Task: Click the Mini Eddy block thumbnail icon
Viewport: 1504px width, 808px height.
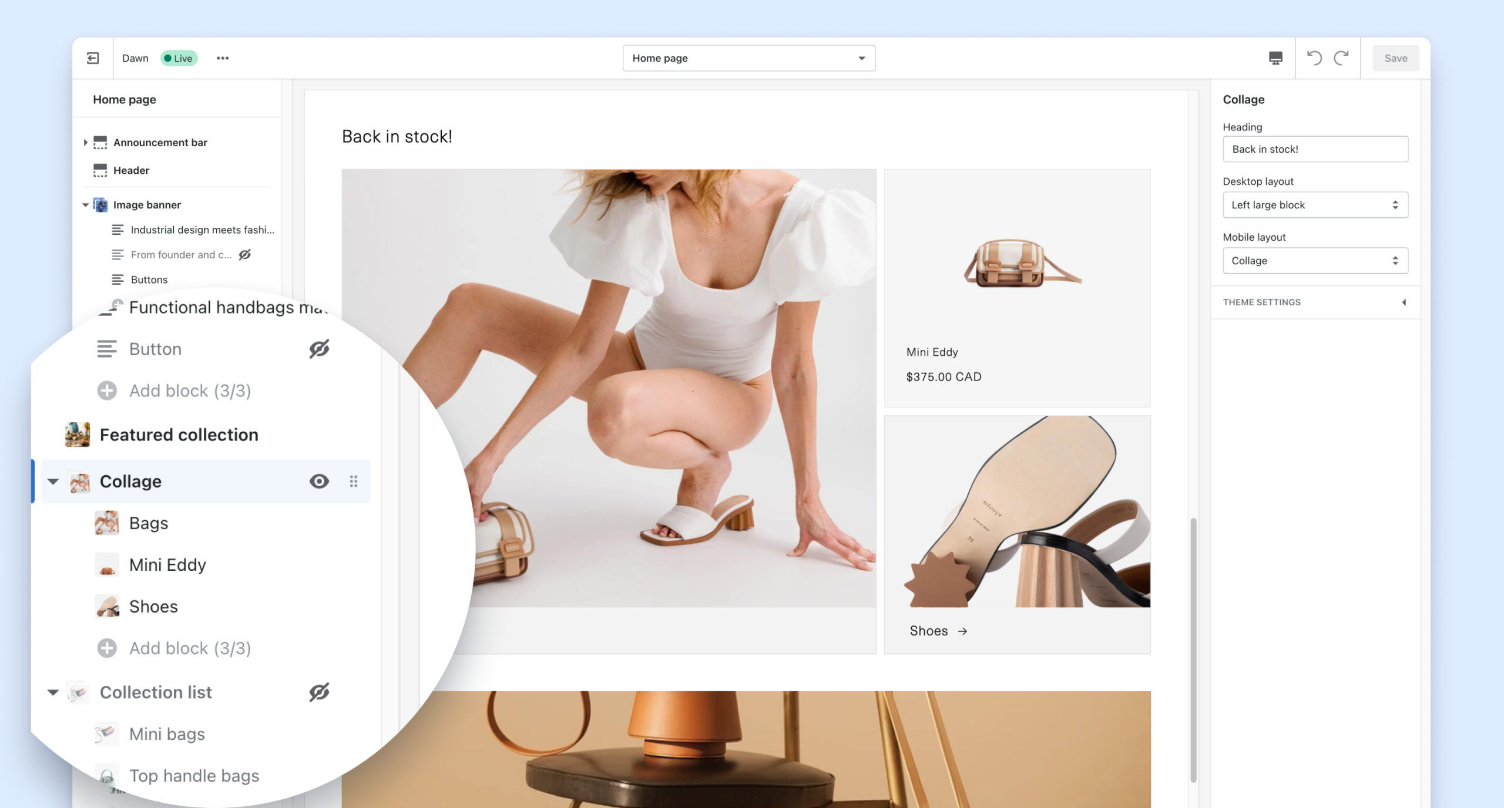Action: click(x=106, y=564)
